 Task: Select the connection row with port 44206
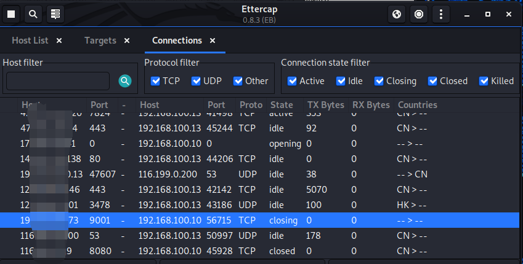click(260, 159)
